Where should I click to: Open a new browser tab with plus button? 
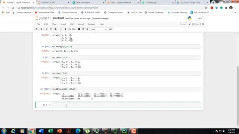[x=213, y=3]
